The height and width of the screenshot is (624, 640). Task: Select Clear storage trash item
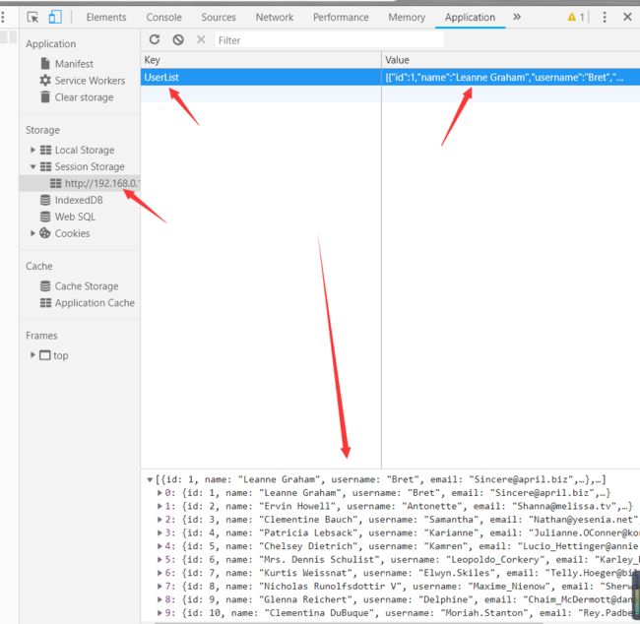coord(84,97)
